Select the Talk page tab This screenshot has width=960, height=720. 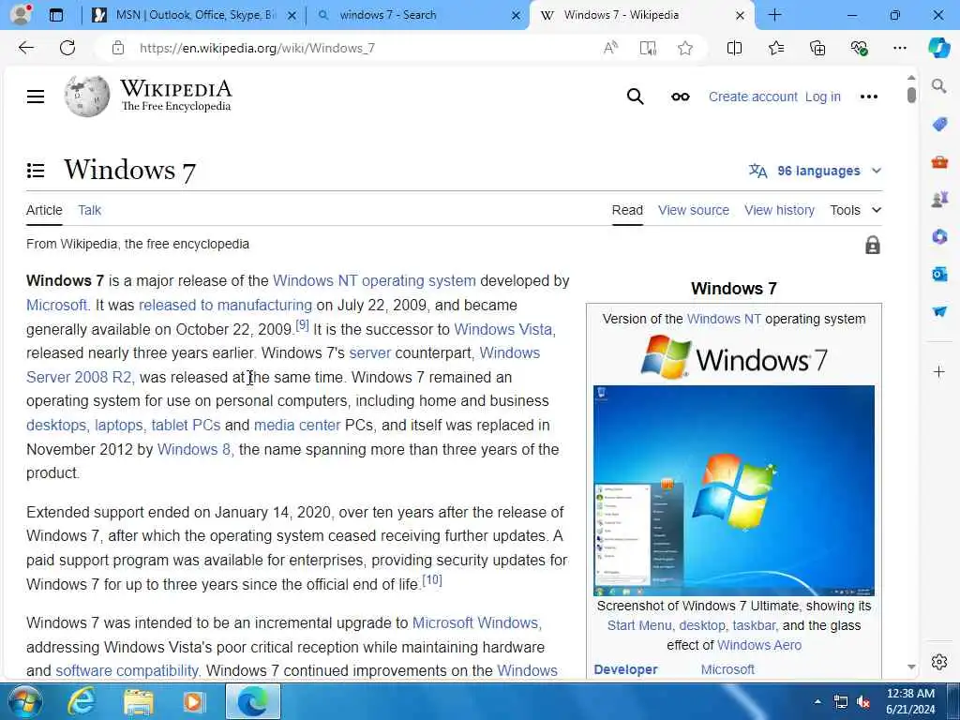coord(89,210)
